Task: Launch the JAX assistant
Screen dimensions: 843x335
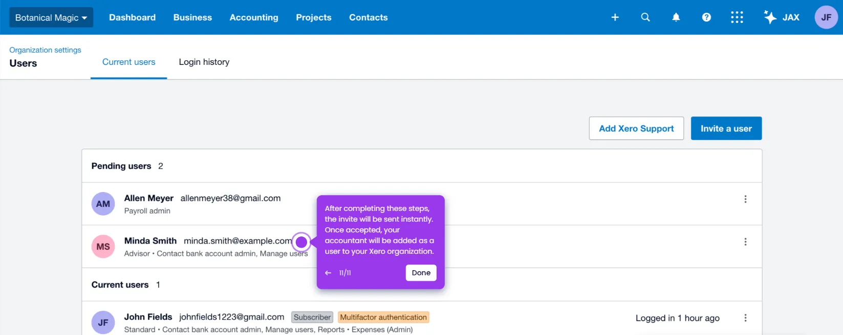Action: tap(782, 17)
